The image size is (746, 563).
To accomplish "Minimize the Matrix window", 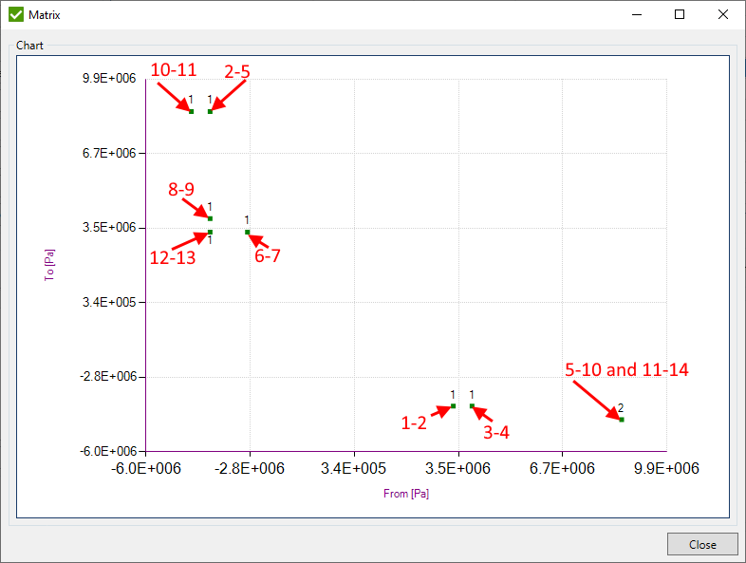I will point(635,14).
